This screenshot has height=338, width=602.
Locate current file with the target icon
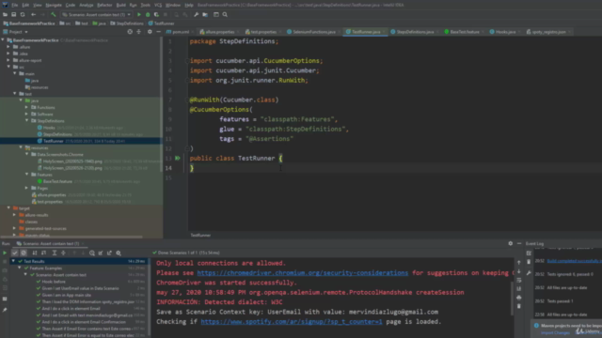pos(130,32)
